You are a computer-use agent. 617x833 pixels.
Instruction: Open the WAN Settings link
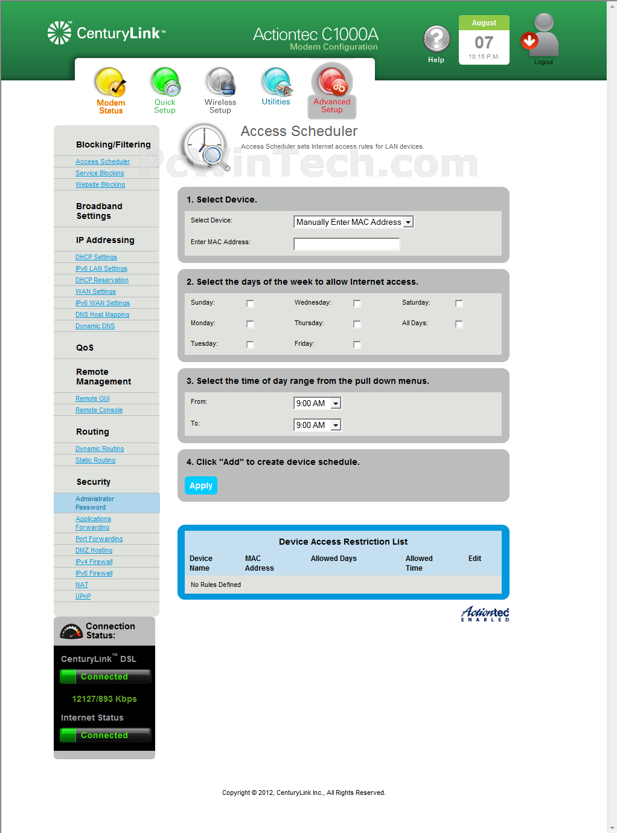click(x=95, y=291)
